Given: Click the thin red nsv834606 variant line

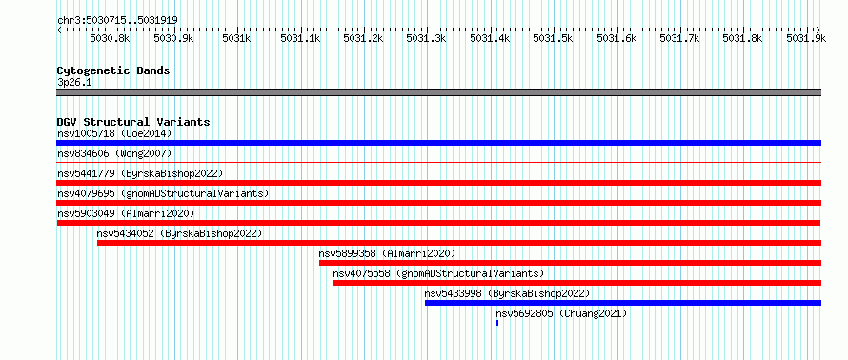Looking at the screenshot, I should (x=438, y=162).
